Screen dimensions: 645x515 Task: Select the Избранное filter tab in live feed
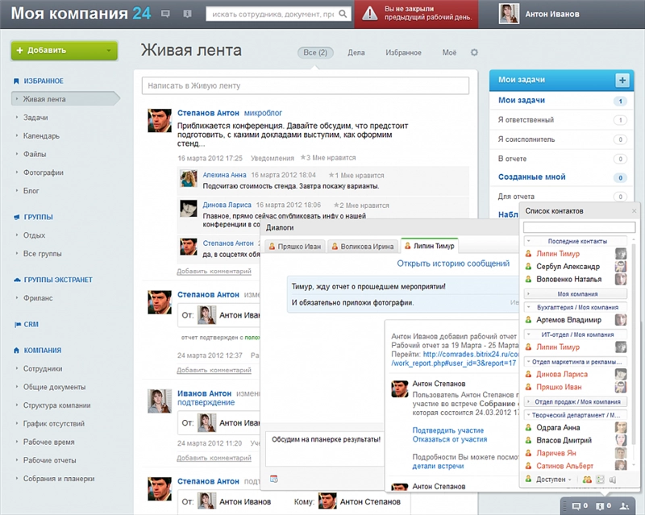click(x=403, y=53)
